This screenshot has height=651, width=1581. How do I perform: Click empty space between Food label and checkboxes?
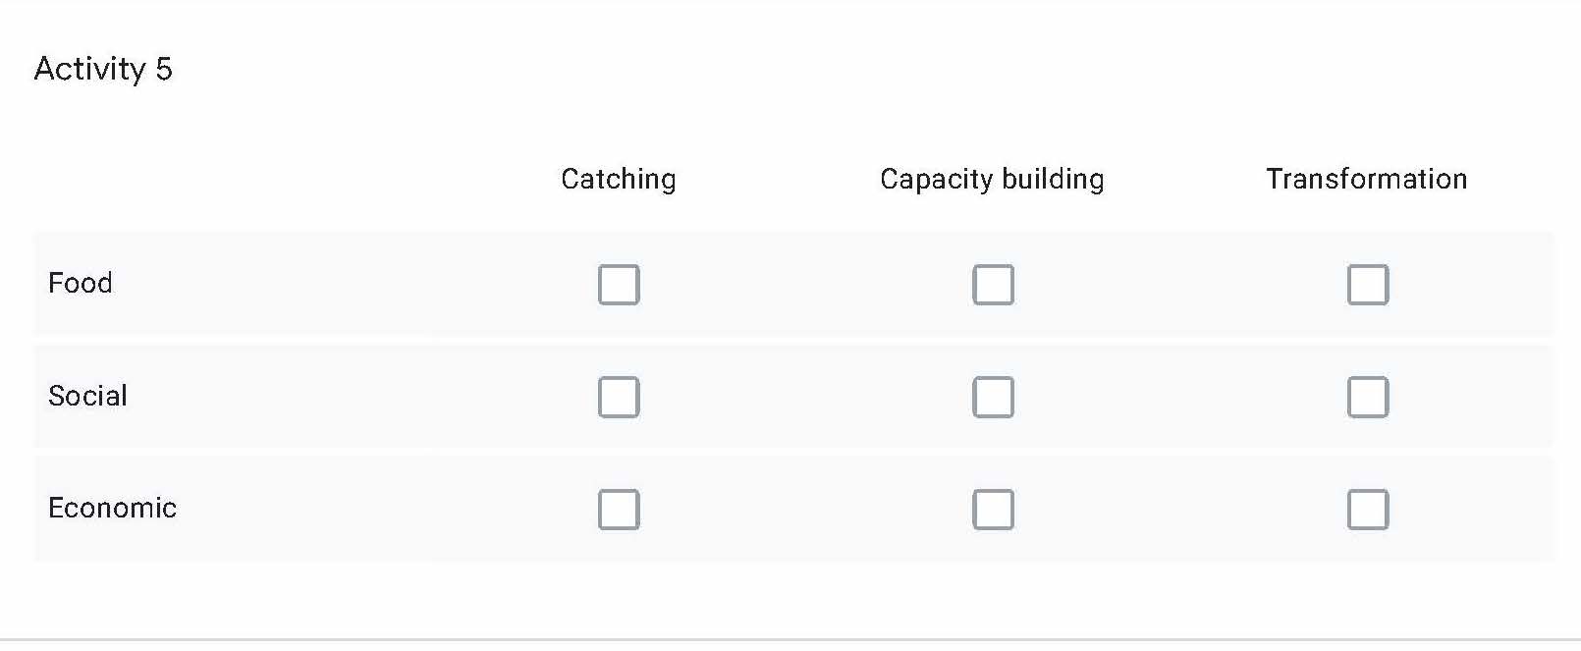(344, 284)
